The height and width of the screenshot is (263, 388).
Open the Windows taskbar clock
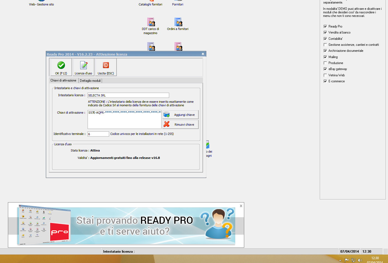pos(375,260)
